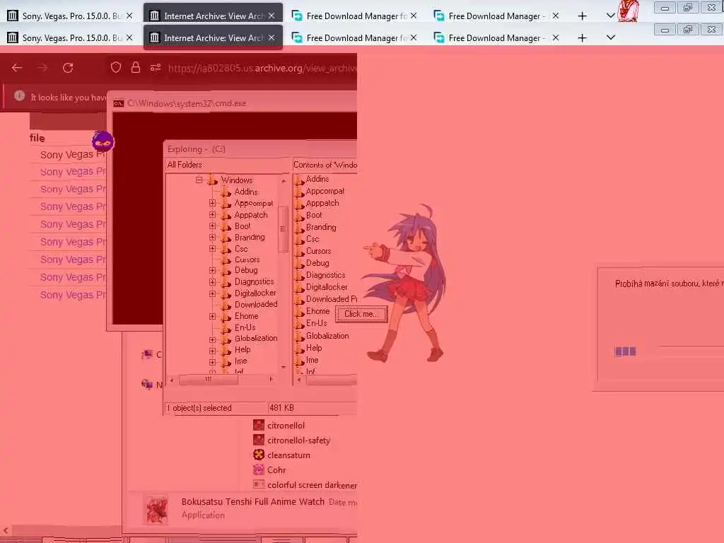Open the shield tracking protection icon
This screenshot has width=724, height=543.
pos(116,68)
